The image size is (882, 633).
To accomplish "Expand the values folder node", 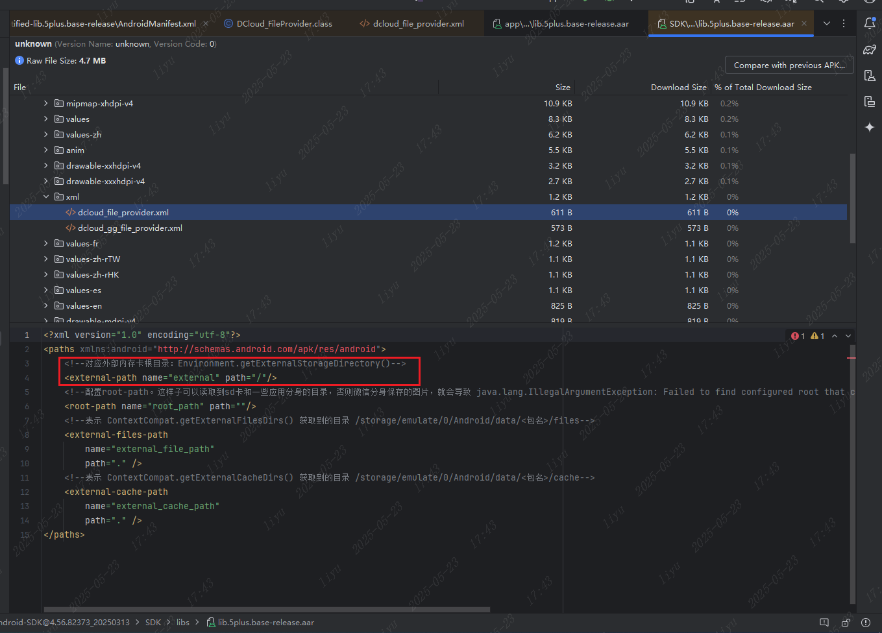I will click(45, 119).
